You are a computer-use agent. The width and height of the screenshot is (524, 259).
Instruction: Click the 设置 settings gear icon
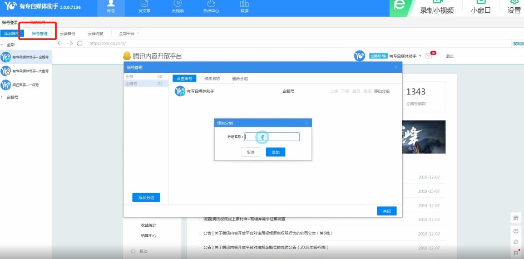pos(514,7)
